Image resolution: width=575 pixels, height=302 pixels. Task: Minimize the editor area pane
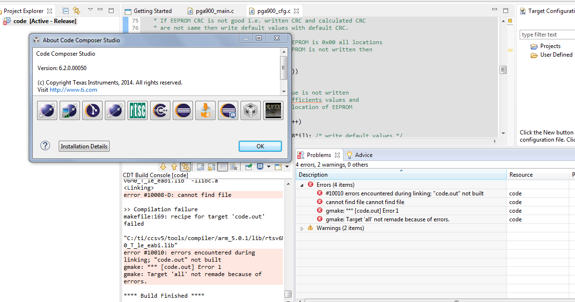[494, 10]
